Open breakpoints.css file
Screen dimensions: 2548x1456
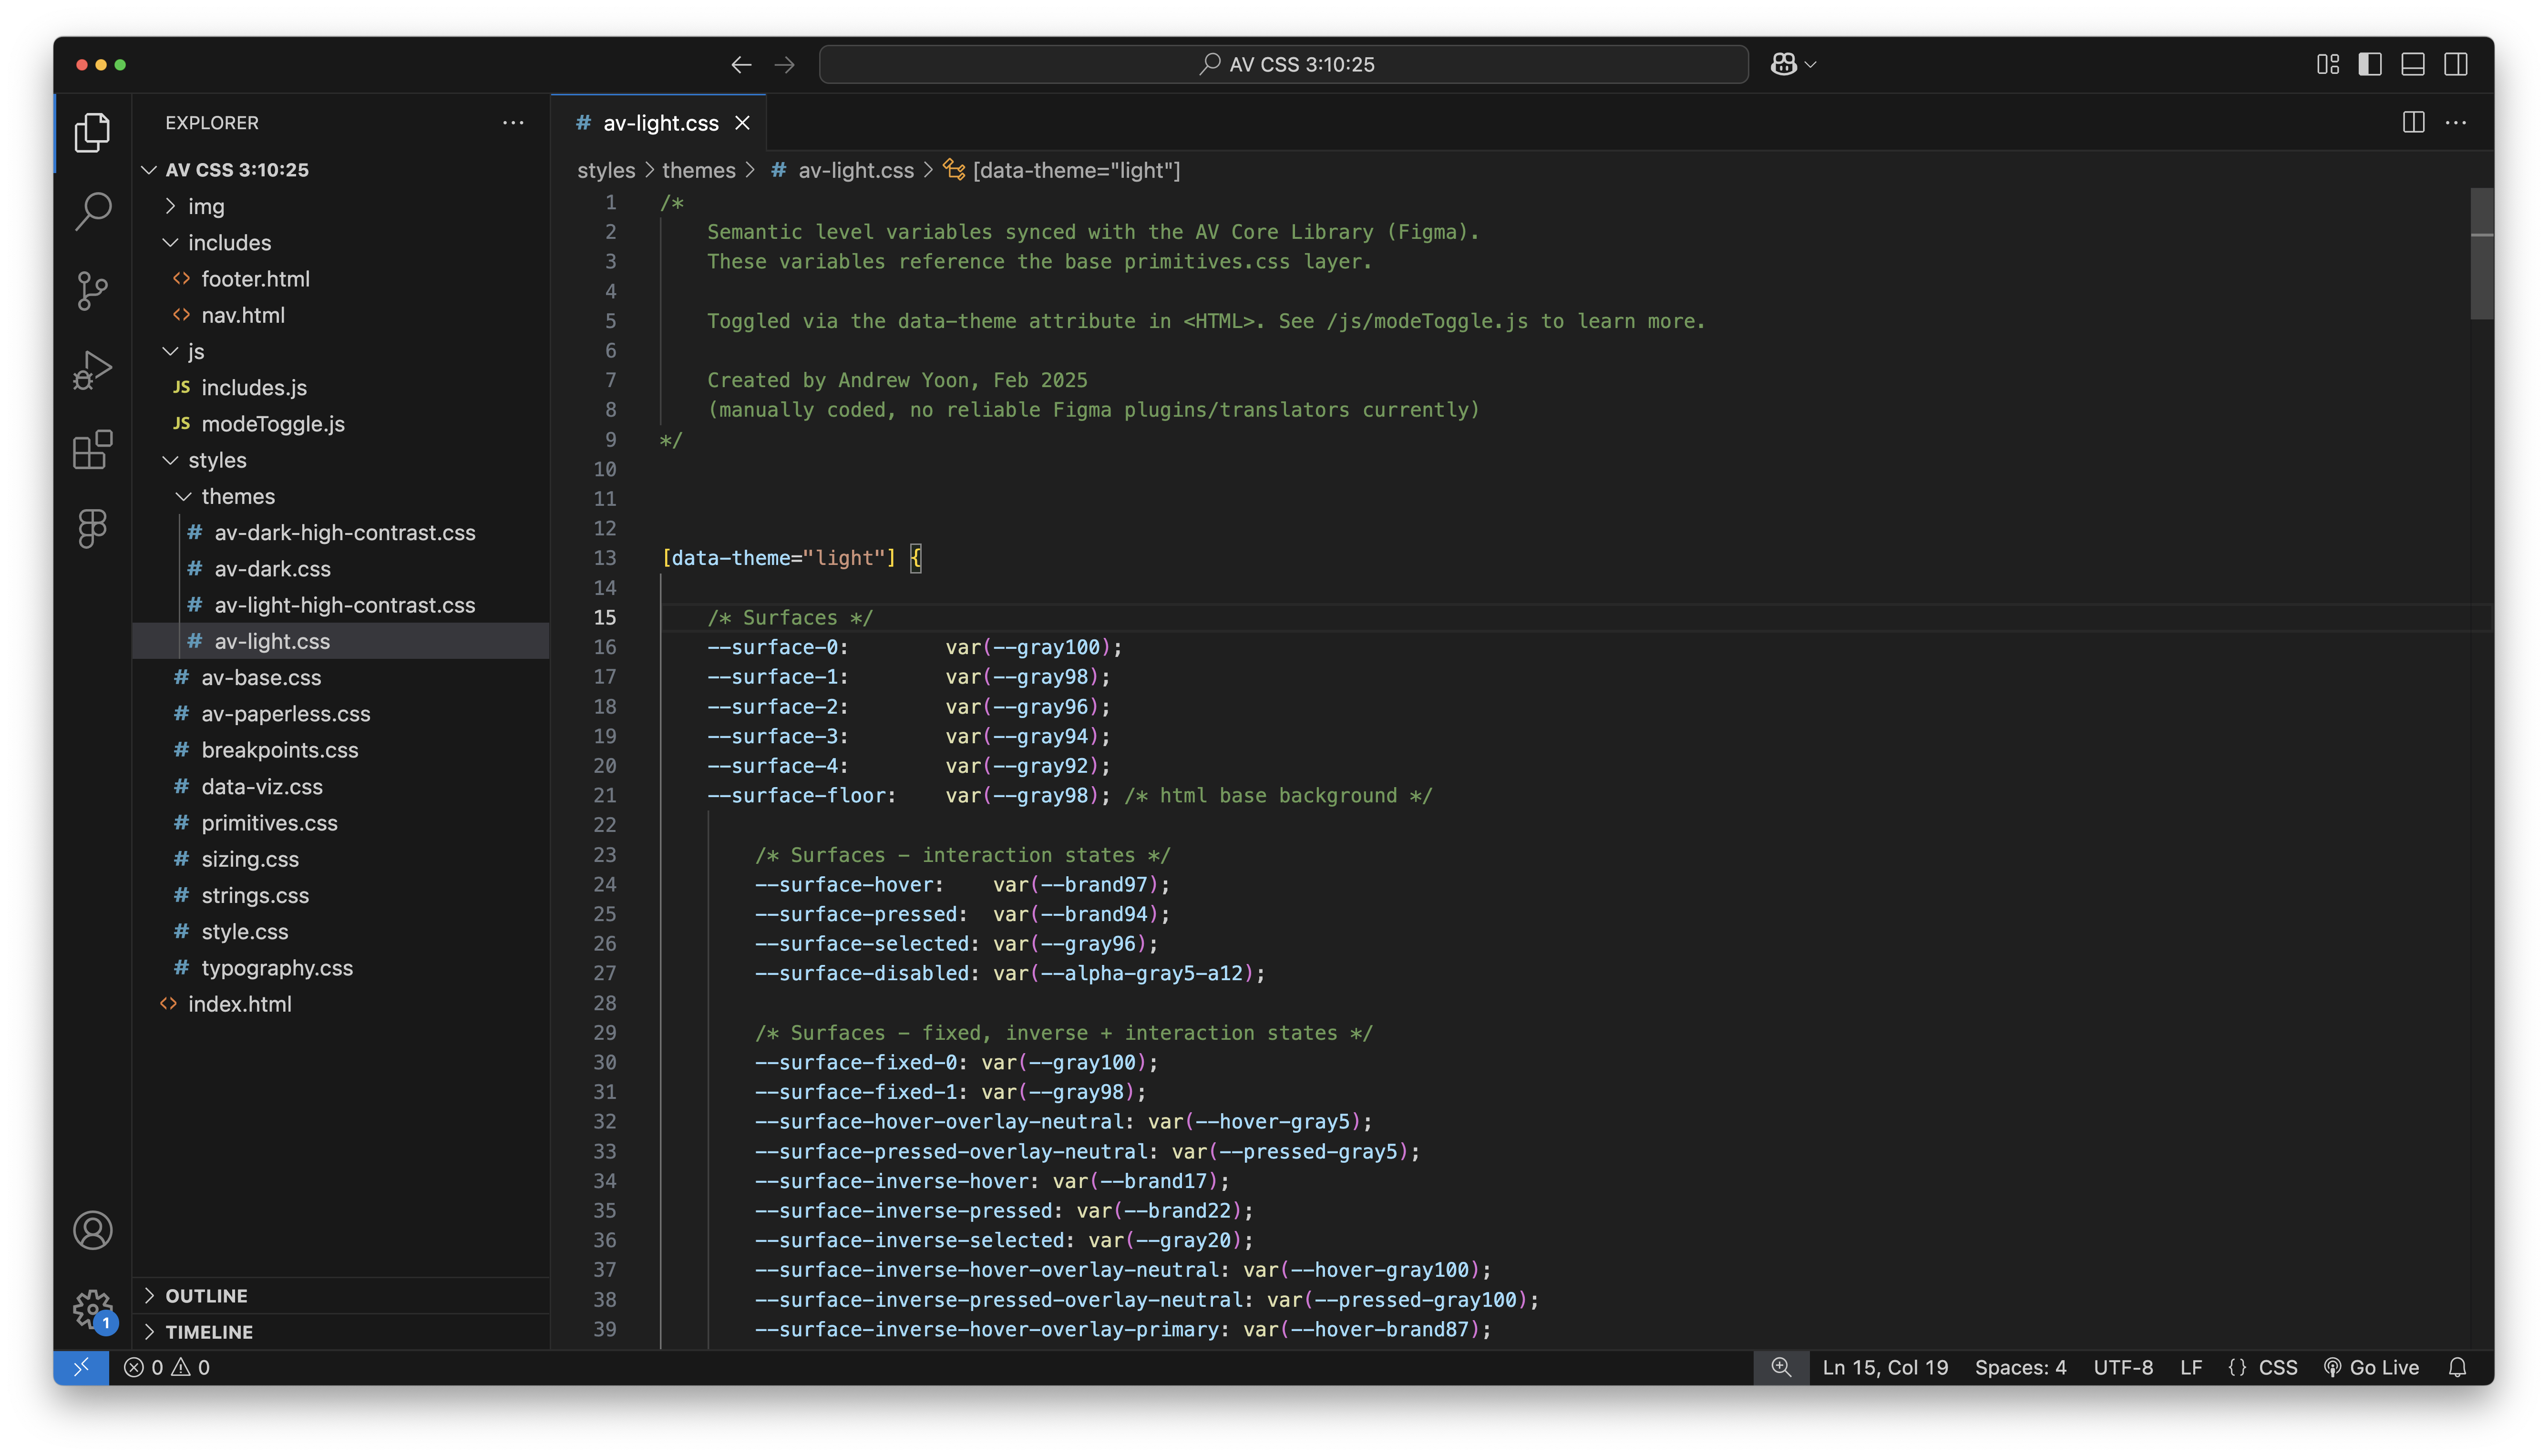340,749
